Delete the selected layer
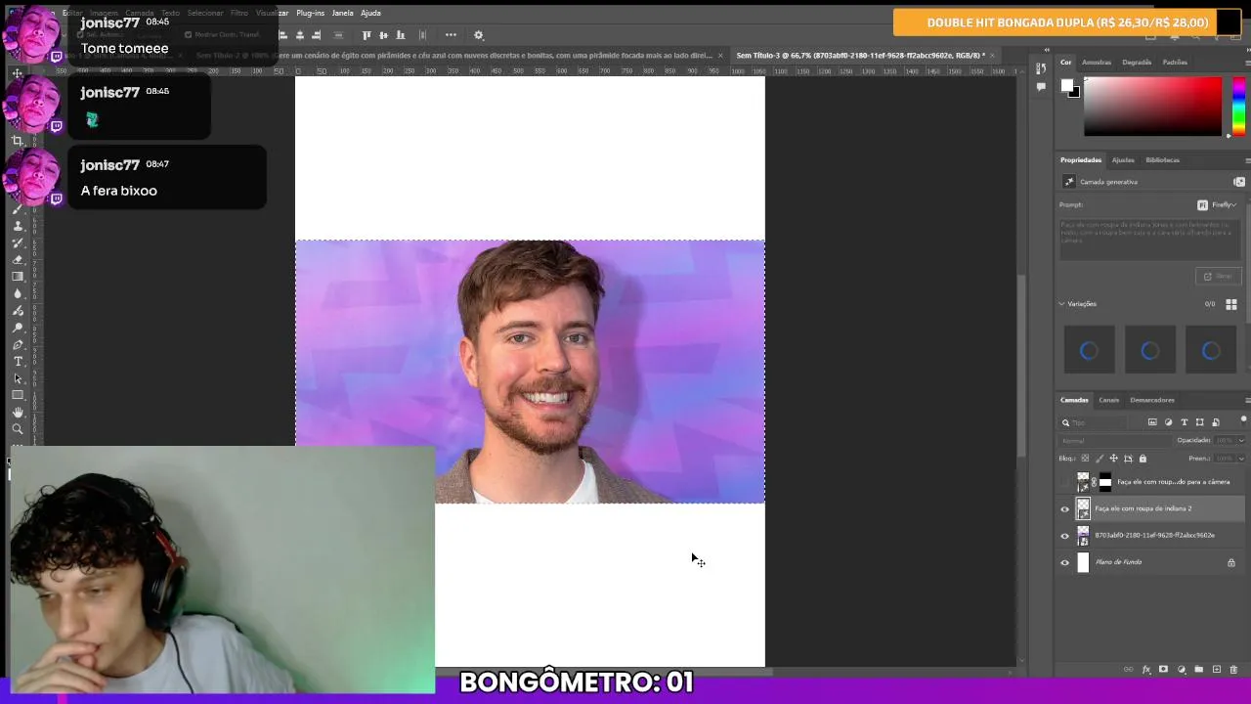This screenshot has height=704, width=1251. coord(1233,669)
